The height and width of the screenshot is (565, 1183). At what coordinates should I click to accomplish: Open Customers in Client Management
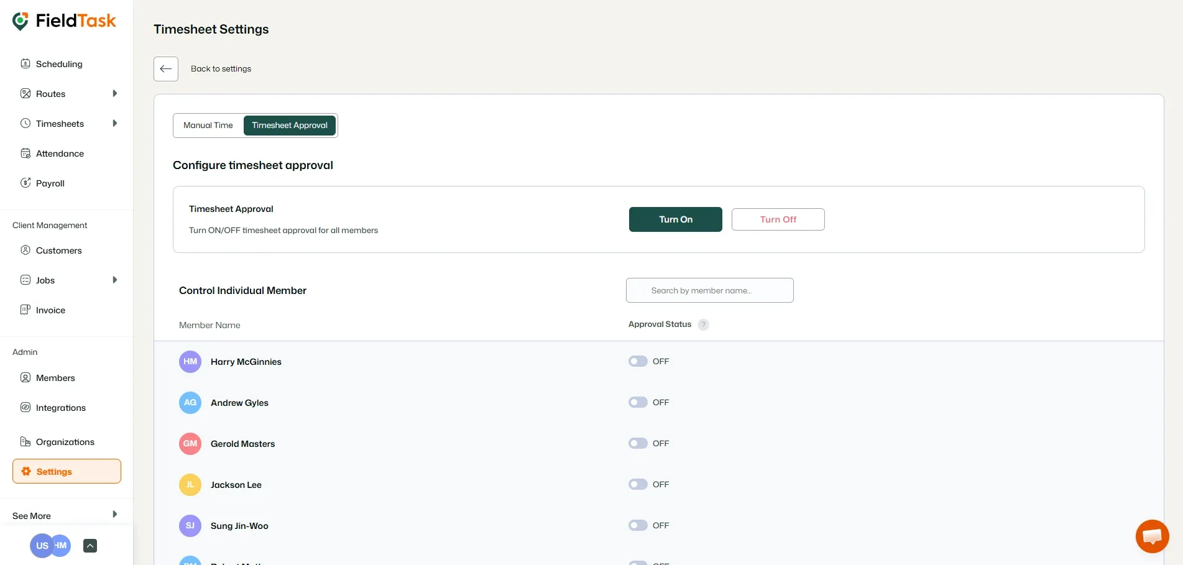(59, 250)
